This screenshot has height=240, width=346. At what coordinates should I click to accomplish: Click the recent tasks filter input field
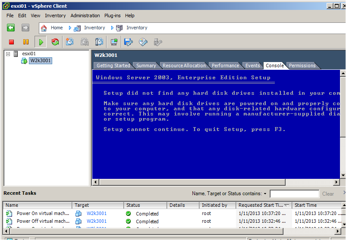pyautogui.click(x=294, y=194)
